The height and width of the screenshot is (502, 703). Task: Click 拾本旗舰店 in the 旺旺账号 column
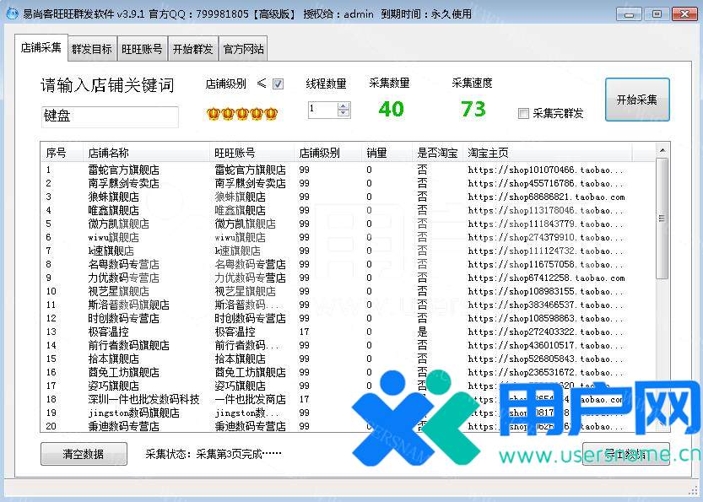point(240,359)
